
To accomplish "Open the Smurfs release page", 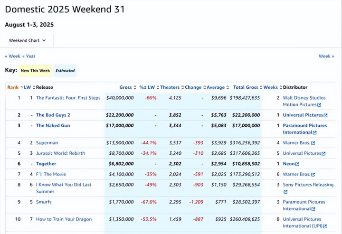I will pyautogui.click(x=44, y=202).
